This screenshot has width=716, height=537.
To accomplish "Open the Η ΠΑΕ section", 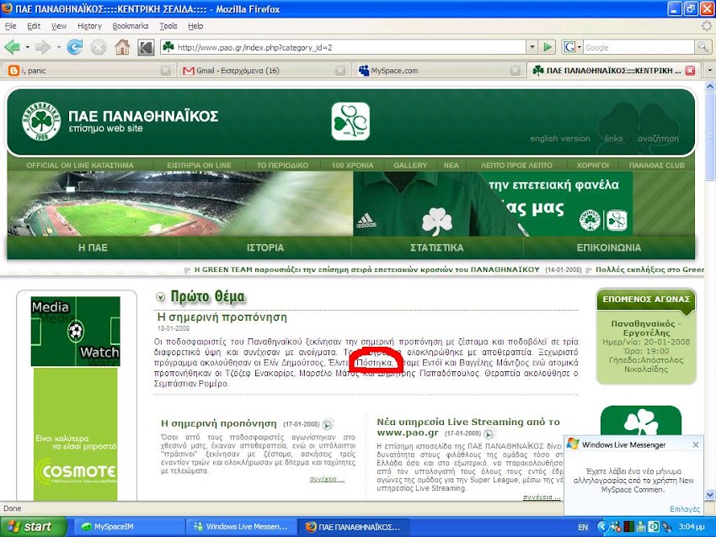I will pos(94,247).
